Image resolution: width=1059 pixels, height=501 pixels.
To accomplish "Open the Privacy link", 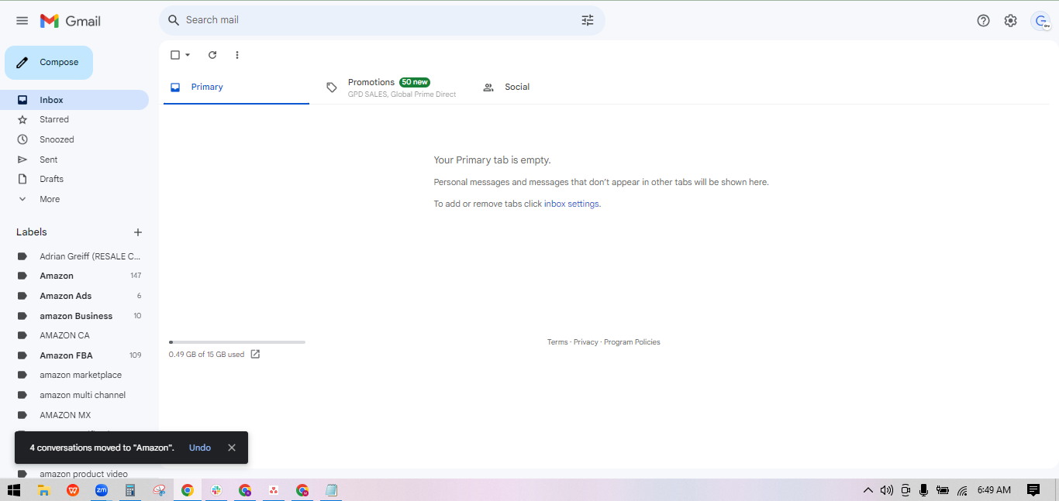I will point(586,342).
